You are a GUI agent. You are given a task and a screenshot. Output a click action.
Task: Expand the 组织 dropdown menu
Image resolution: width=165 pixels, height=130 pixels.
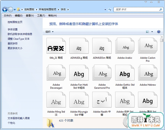[x=50, y=32]
